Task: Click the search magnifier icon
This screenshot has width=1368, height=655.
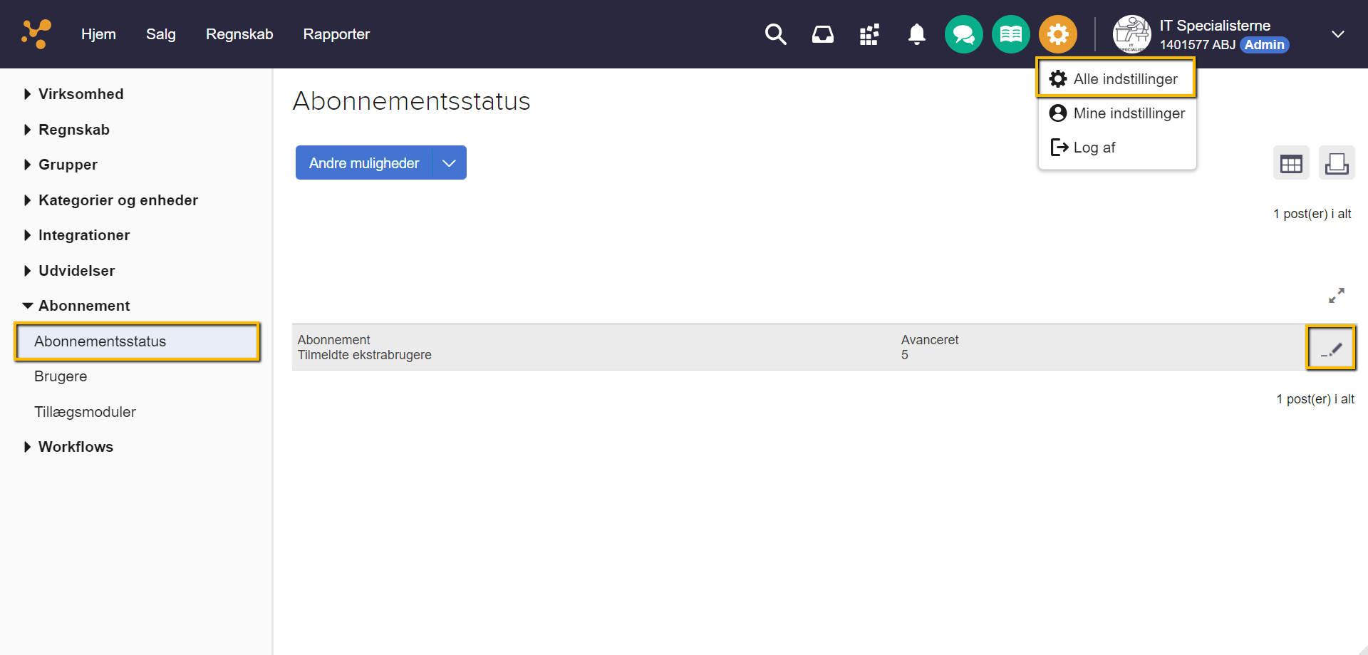Action: (x=775, y=34)
